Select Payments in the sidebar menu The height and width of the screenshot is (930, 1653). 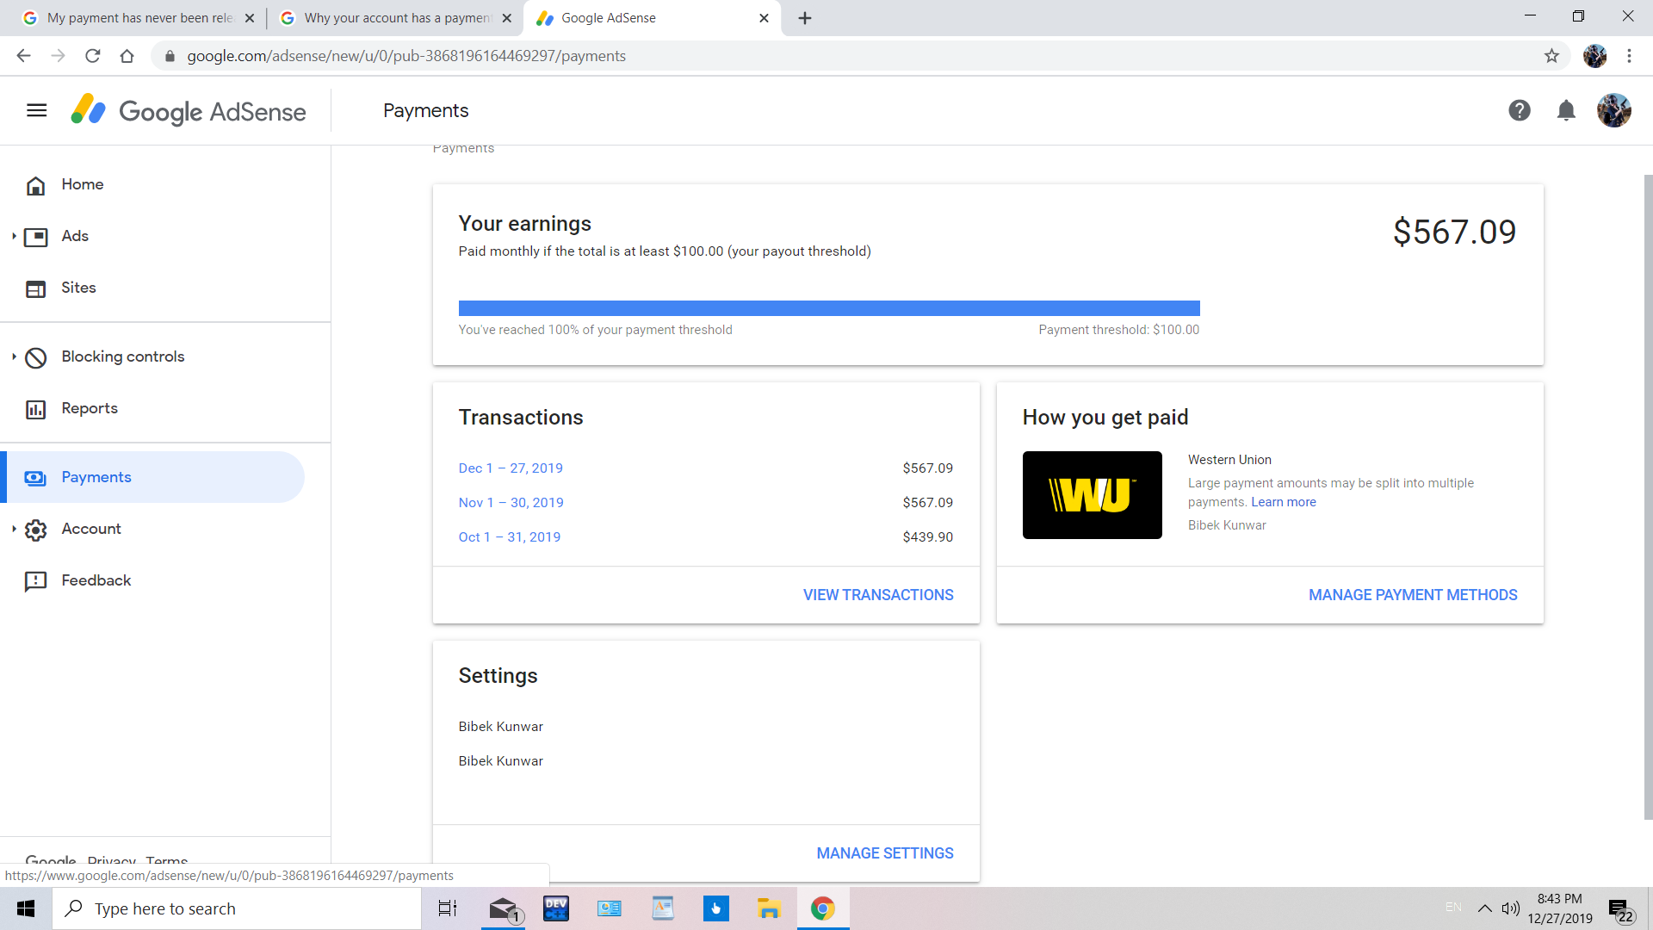[x=96, y=477]
